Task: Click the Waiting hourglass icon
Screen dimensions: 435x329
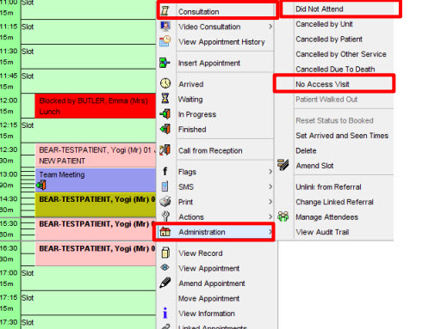Action: point(165,99)
